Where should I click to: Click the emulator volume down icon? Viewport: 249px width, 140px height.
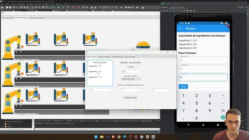pos(168,11)
